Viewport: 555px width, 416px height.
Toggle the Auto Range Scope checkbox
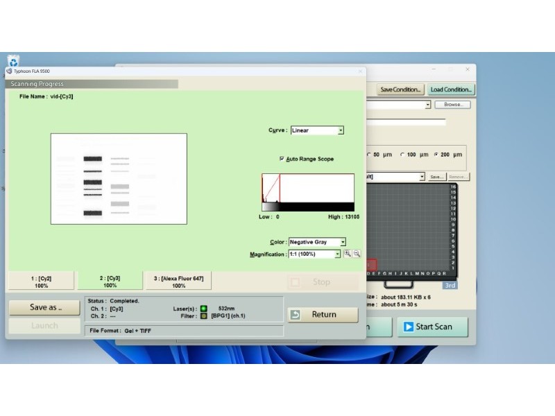click(x=282, y=159)
